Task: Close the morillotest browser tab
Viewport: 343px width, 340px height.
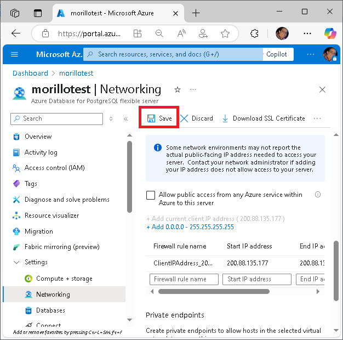Action: 175,13
